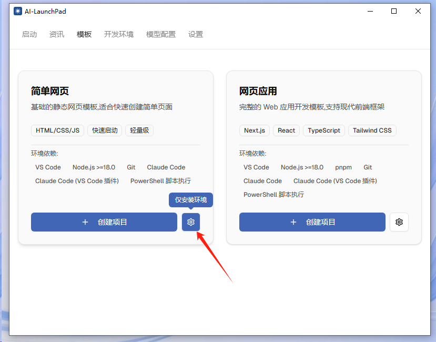Click the gear icon in 简单网页 card
This screenshot has width=436, height=342.
pyautogui.click(x=191, y=222)
